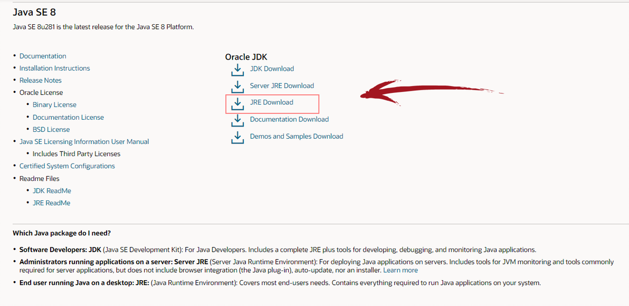Screen dimensions: 629x306
Task: Click the 'Software Developers: JDK' bold text
Action: (61, 250)
